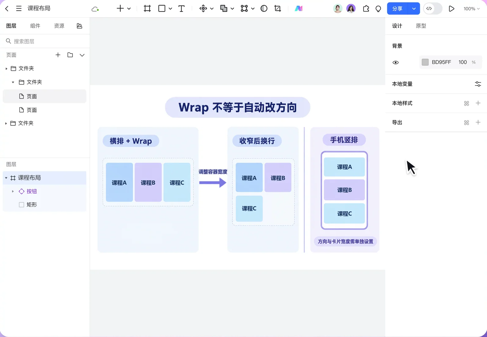The height and width of the screenshot is (337, 487).
Task: Click the 搜索图层 search field
Action: 45,41
